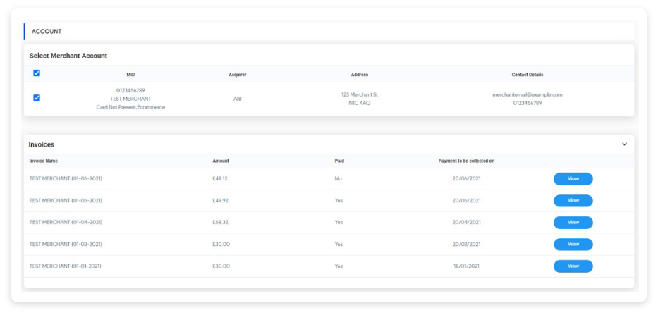Viewport: 658px width, 315px height.
Task: Click the AIB acquirer cell
Action: (238, 99)
